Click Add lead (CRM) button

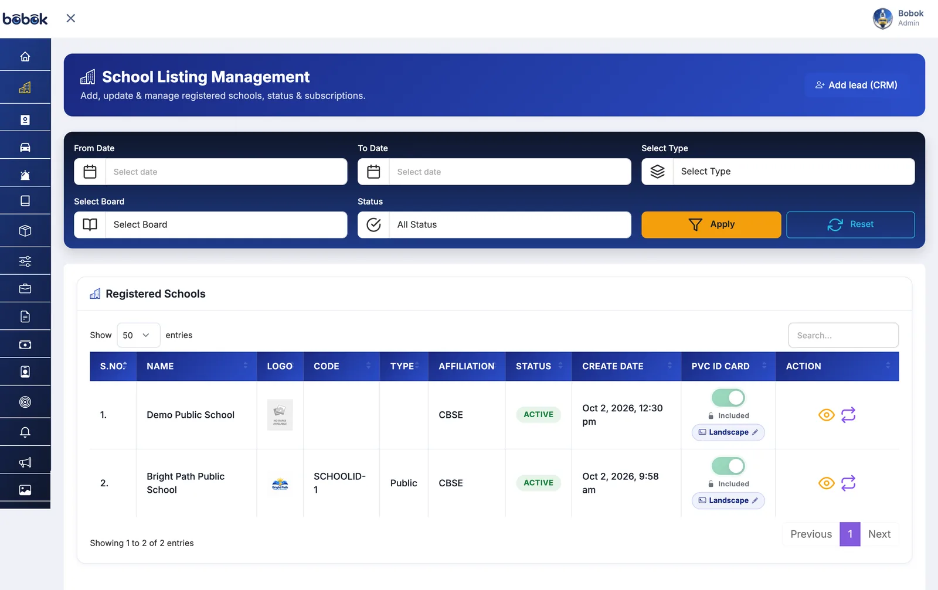[856, 85]
